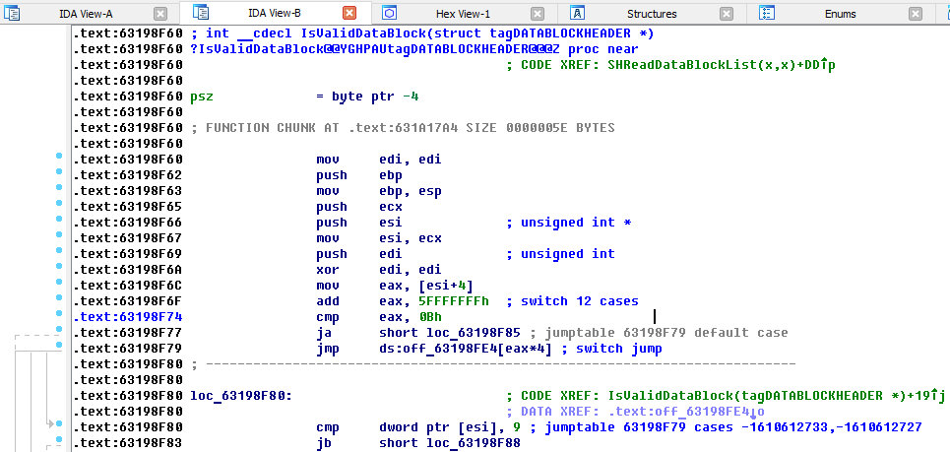Toggle breakpoint dot at address 63198F60 mov edi, edi
This screenshot has width=950, height=452.
[59, 159]
